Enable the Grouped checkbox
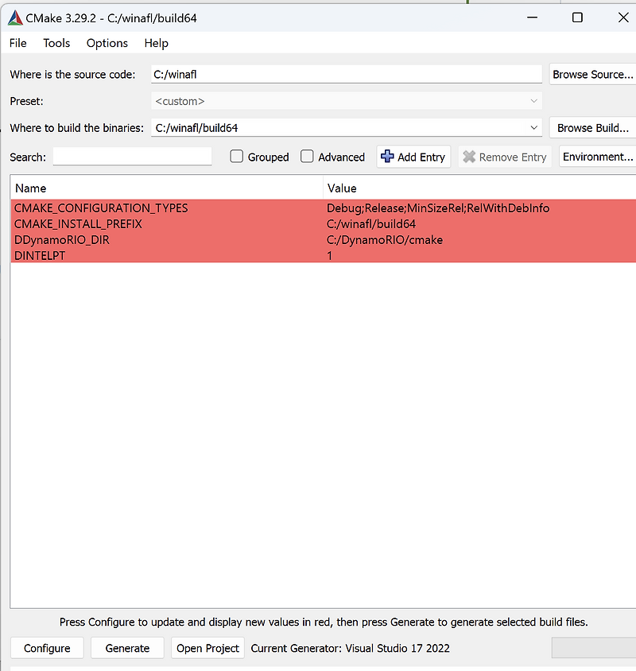 pos(236,157)
